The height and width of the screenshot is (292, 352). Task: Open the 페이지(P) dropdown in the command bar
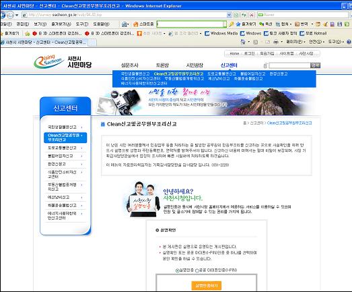click(295, 42)
